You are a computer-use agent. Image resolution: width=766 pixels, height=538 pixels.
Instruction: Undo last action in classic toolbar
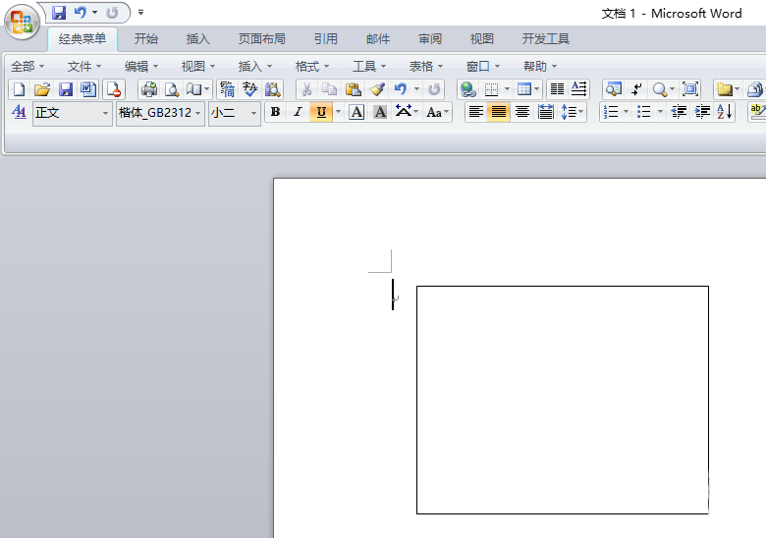point(401,89)
